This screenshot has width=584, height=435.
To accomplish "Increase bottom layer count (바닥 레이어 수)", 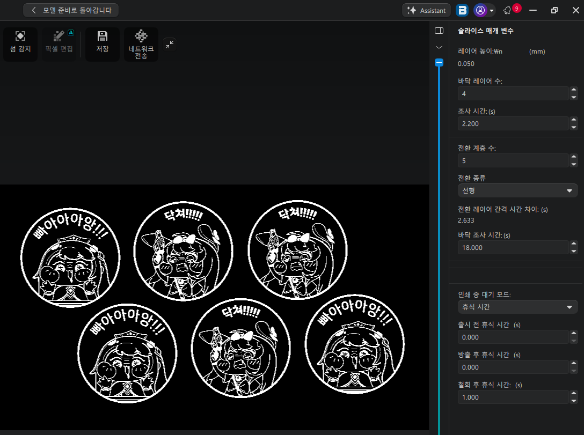I will pyautogui.click(x=574, y=90).
